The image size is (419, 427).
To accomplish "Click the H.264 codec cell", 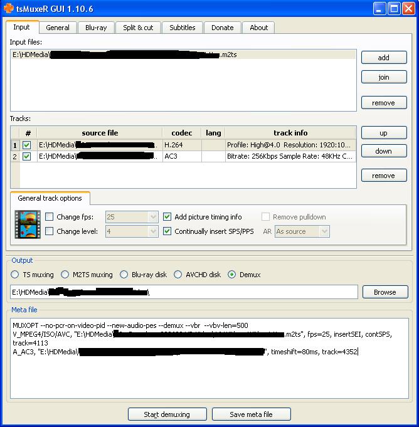I will 182,145.
